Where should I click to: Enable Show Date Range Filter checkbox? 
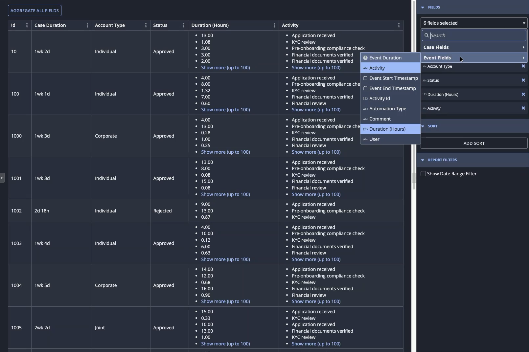(x=423, y=174)
